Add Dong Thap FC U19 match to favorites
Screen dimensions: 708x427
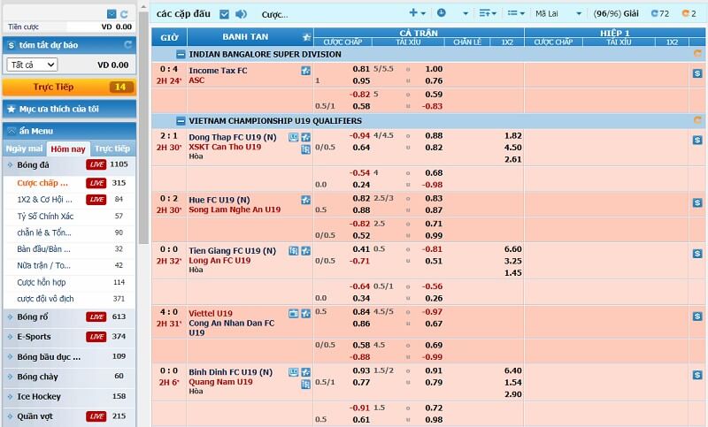(x=305, y=138)
